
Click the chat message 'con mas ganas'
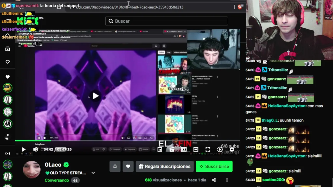pyautogui.click(x=284, y=109)
